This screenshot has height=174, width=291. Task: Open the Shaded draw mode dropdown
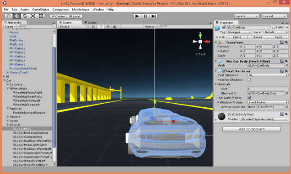click(x=74, y=26)
